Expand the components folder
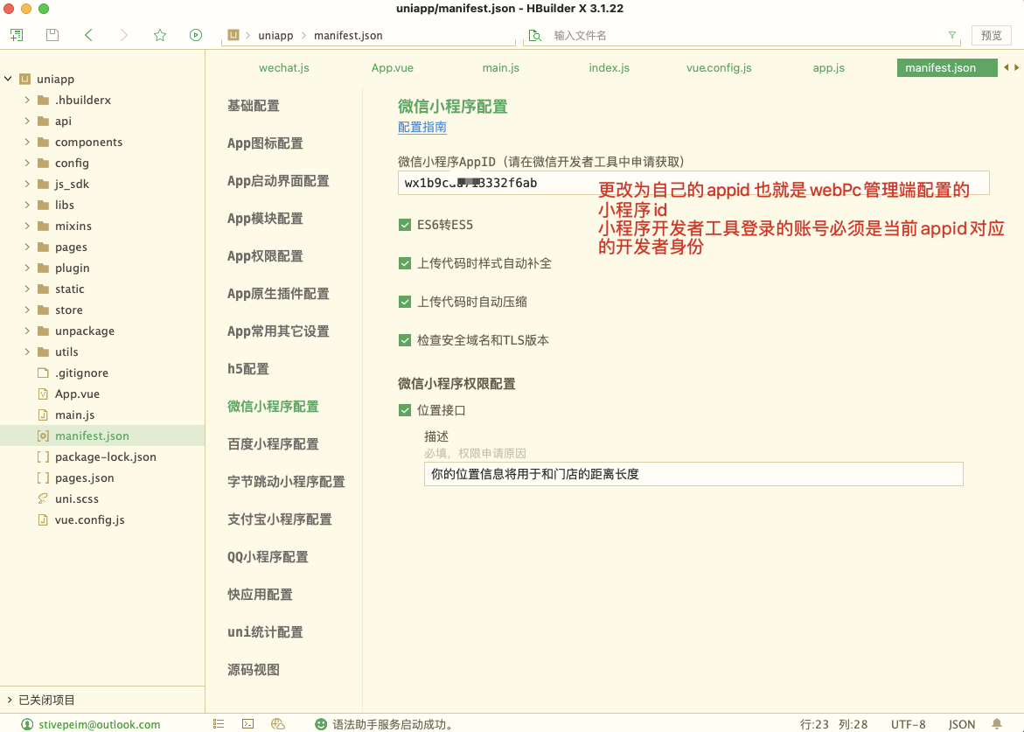 tap(27, 142)
